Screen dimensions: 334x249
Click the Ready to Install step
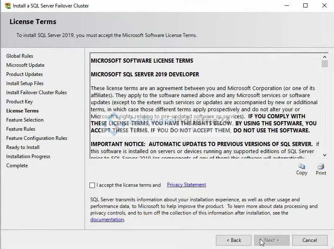(x=23, y=147)
